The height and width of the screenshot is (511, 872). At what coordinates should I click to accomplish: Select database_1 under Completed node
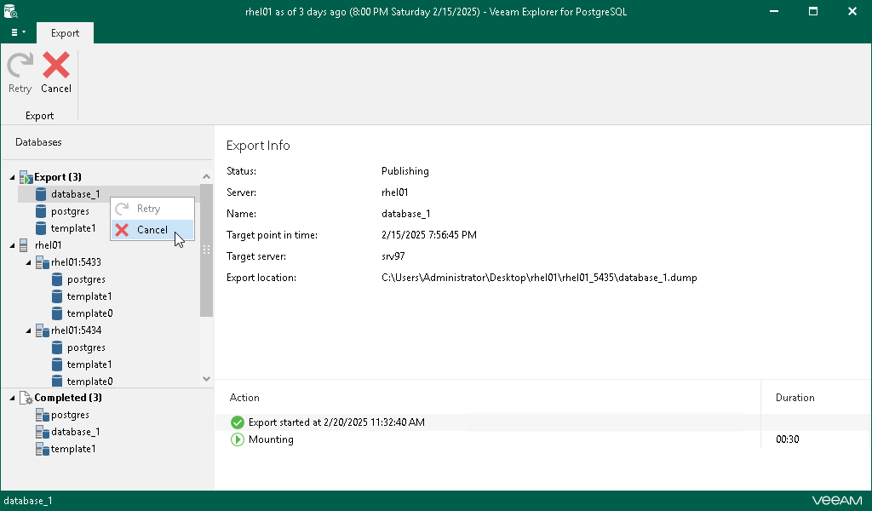point(75,432)
